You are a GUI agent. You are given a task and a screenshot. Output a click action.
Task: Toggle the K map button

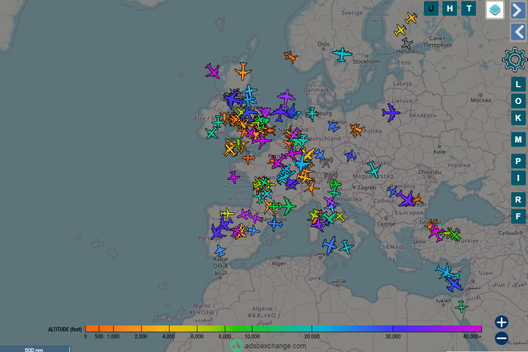[518, 118]
